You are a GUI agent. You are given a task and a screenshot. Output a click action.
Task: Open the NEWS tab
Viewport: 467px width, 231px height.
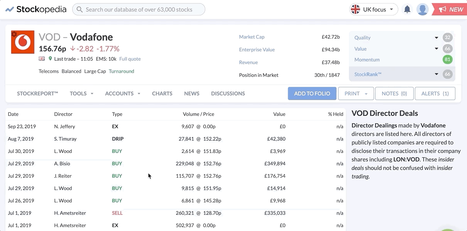click(x=192, y=93)
